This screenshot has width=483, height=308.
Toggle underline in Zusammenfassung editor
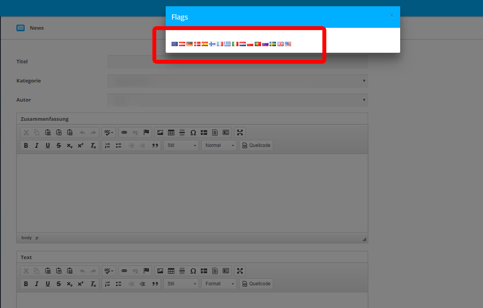point(48,145)
